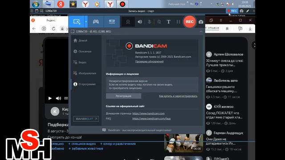The height and width of the screenshot is (160, 285).
Task: Click the BANDICUT button in sidebar
Action: pyautogui.click(x=86, y=119)
